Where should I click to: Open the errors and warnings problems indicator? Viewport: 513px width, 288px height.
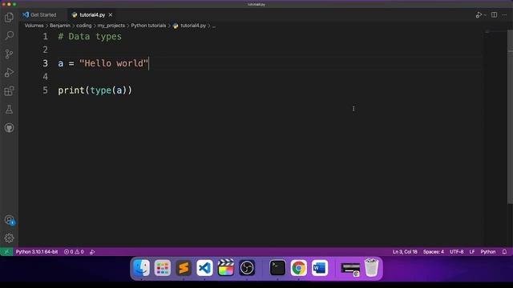pos(74,252)
